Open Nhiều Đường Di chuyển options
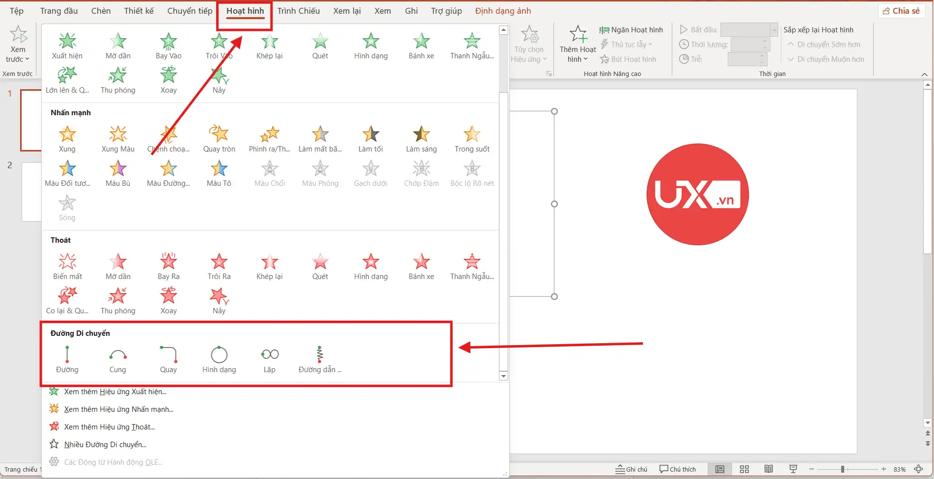The image size is (934, 479). point(105,445)
